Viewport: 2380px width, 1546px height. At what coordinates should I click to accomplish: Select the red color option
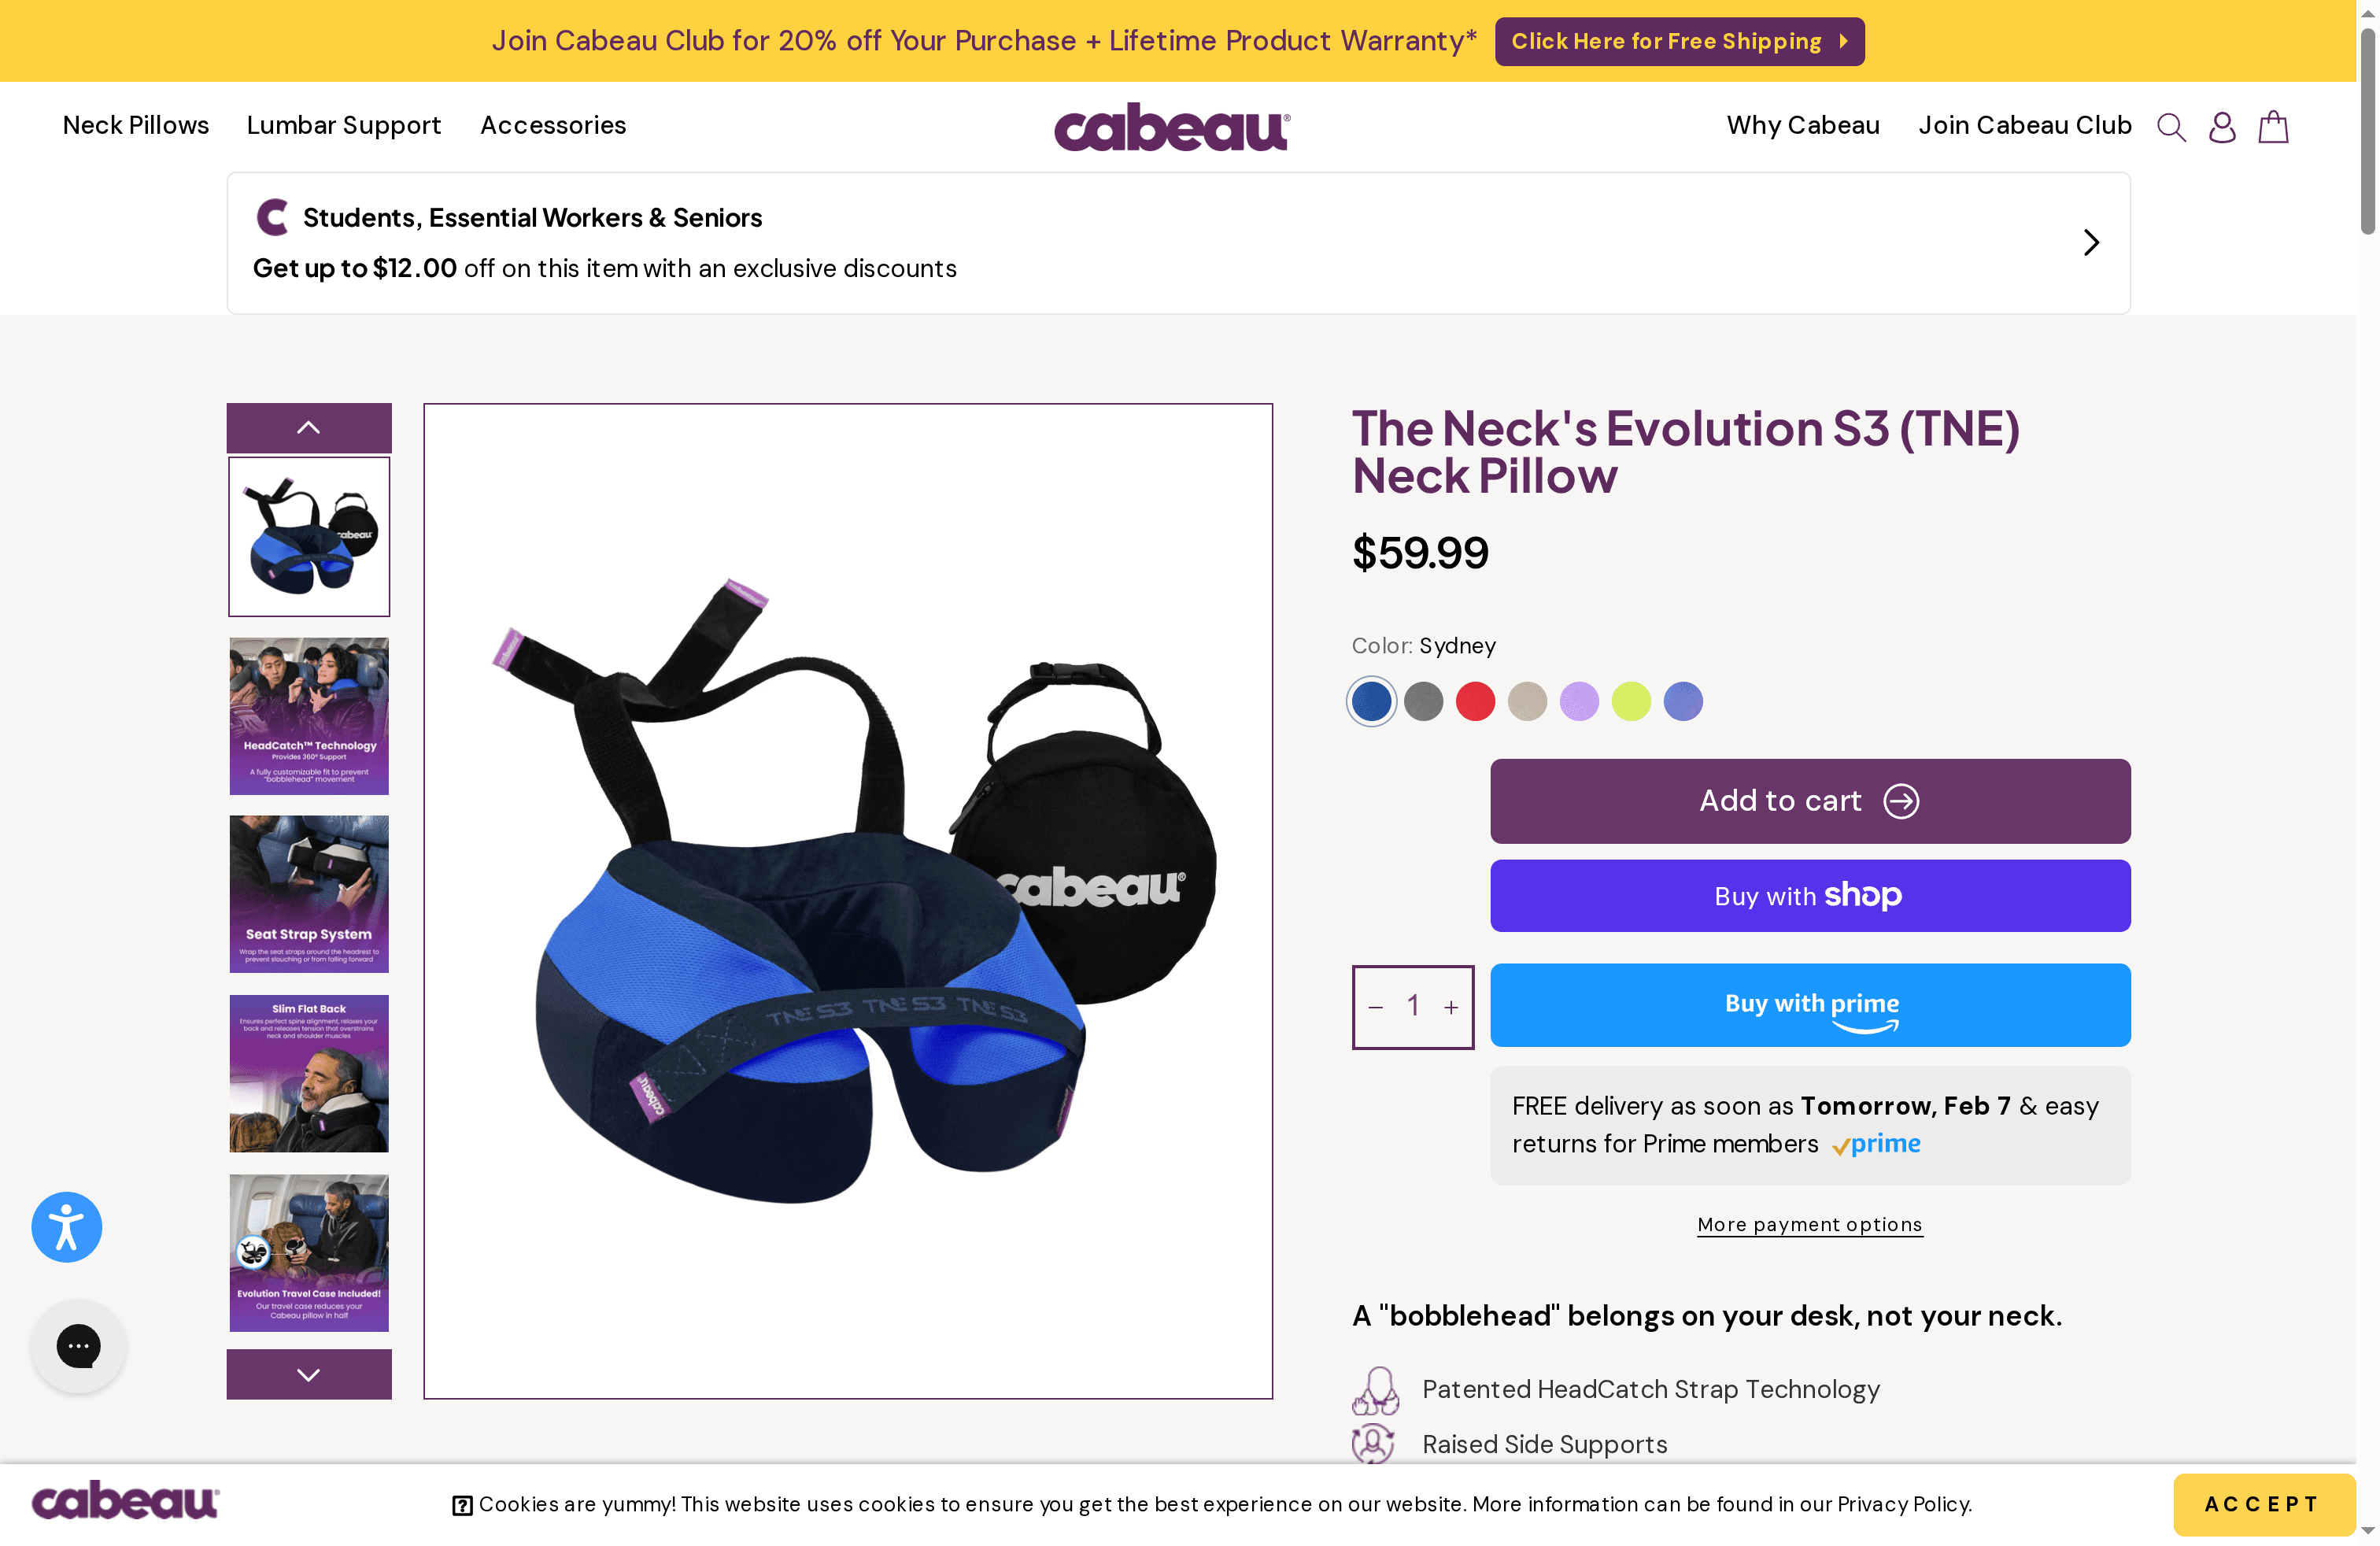(x=1475, y=701)
